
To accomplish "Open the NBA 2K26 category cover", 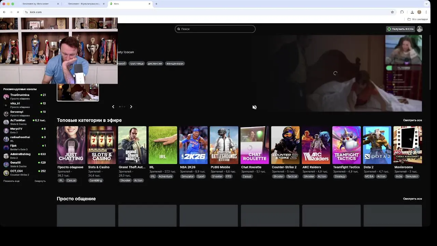I will (x=194, y=145).
